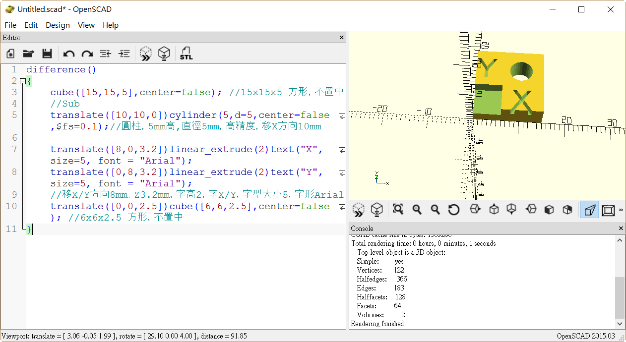Click the 'translate([8,0,3.2])' code on line 7
This screenshot has height=342, width=626.
point(109,149)
